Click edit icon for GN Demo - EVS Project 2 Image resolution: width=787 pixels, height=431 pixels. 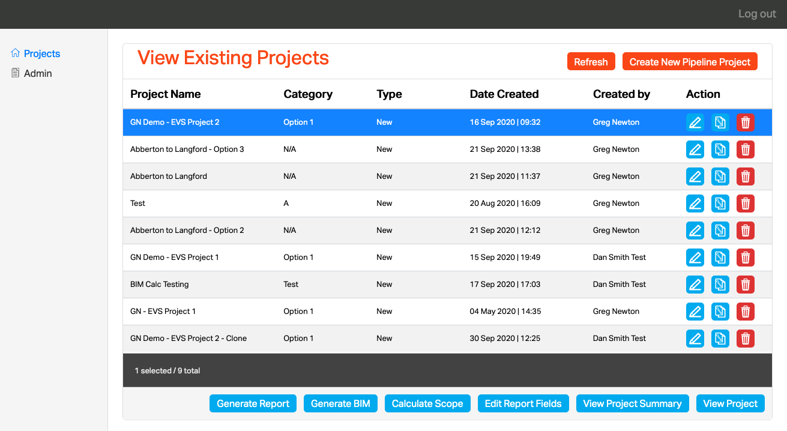click(x=695, y=122)
